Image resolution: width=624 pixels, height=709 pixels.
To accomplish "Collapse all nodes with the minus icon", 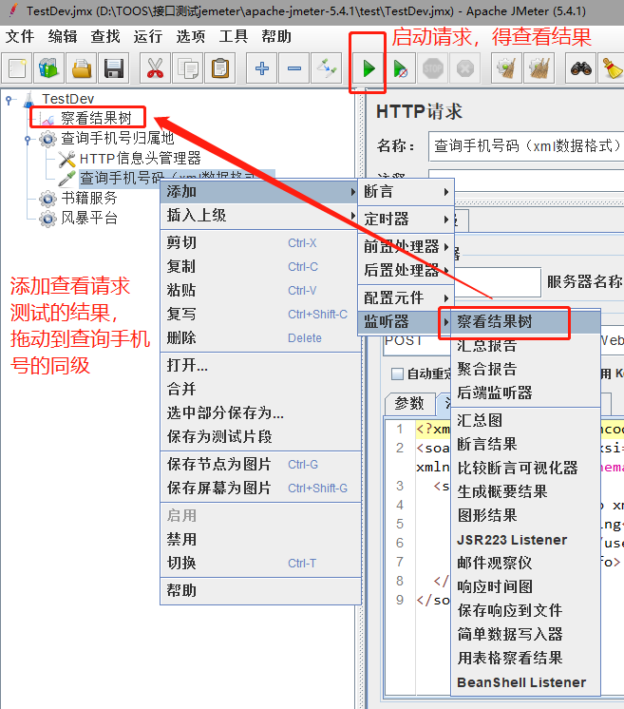I will coord(294,68).
